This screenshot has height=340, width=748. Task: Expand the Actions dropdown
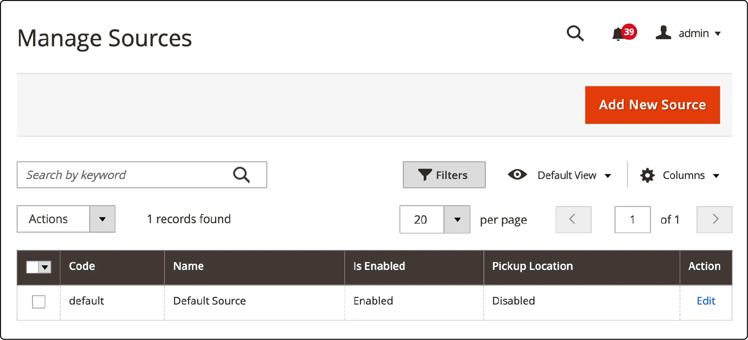(x=102, y=219)
